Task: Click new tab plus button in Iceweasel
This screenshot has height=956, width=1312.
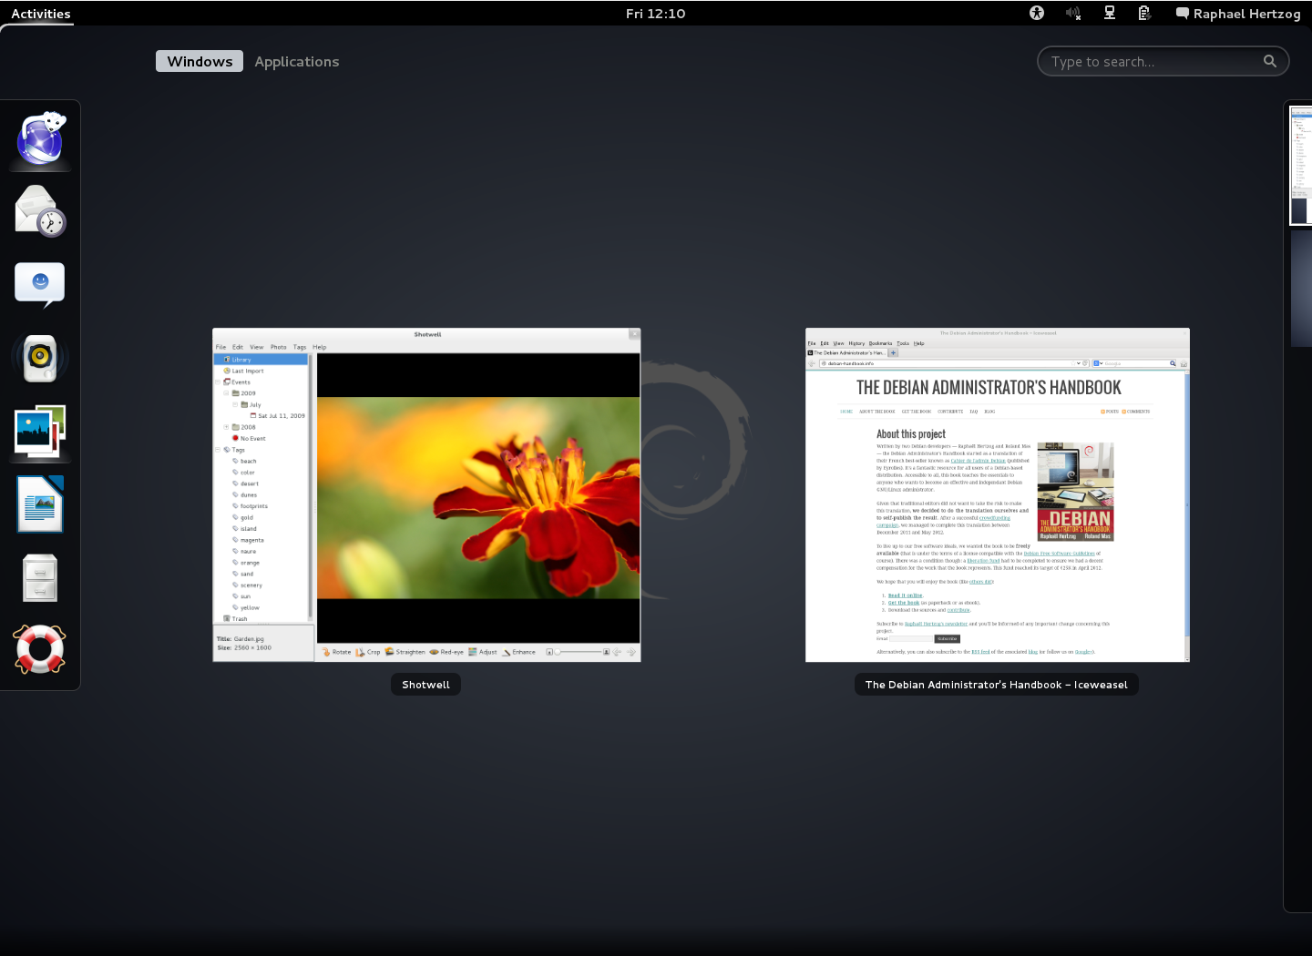Action: click(x=894, y=353)
